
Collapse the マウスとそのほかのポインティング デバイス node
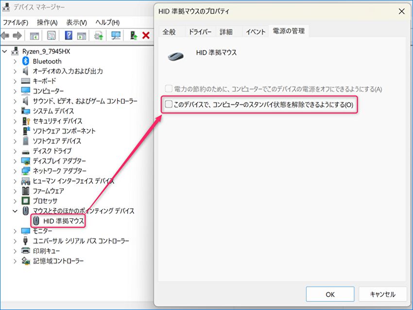[x=15, y=211]
